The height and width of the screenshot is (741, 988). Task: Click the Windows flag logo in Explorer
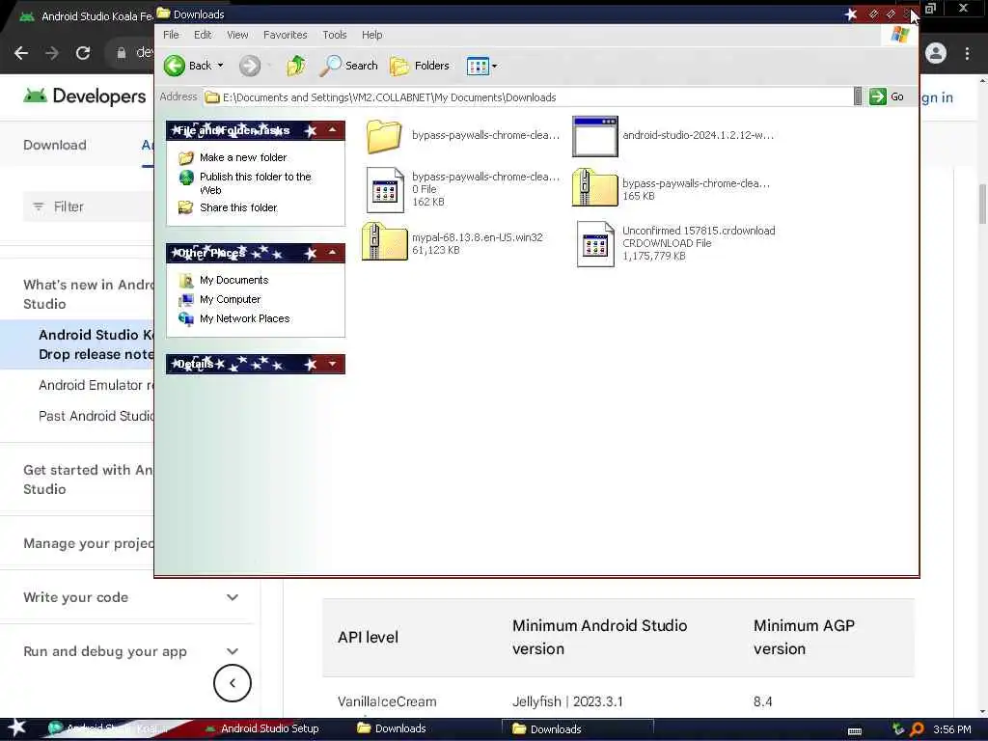coord(900,35)
